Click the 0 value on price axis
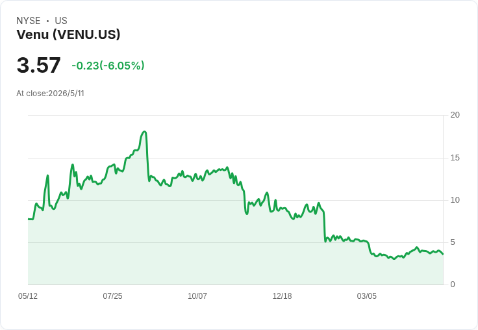Viewport: 478px width, 330px height. tap(453, 285)
